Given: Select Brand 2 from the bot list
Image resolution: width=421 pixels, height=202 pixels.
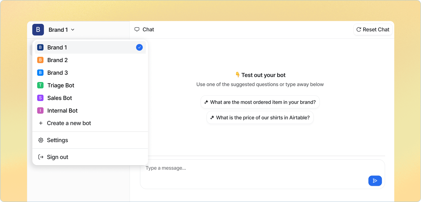Looking at the screenshot, I should coord(58,60).
